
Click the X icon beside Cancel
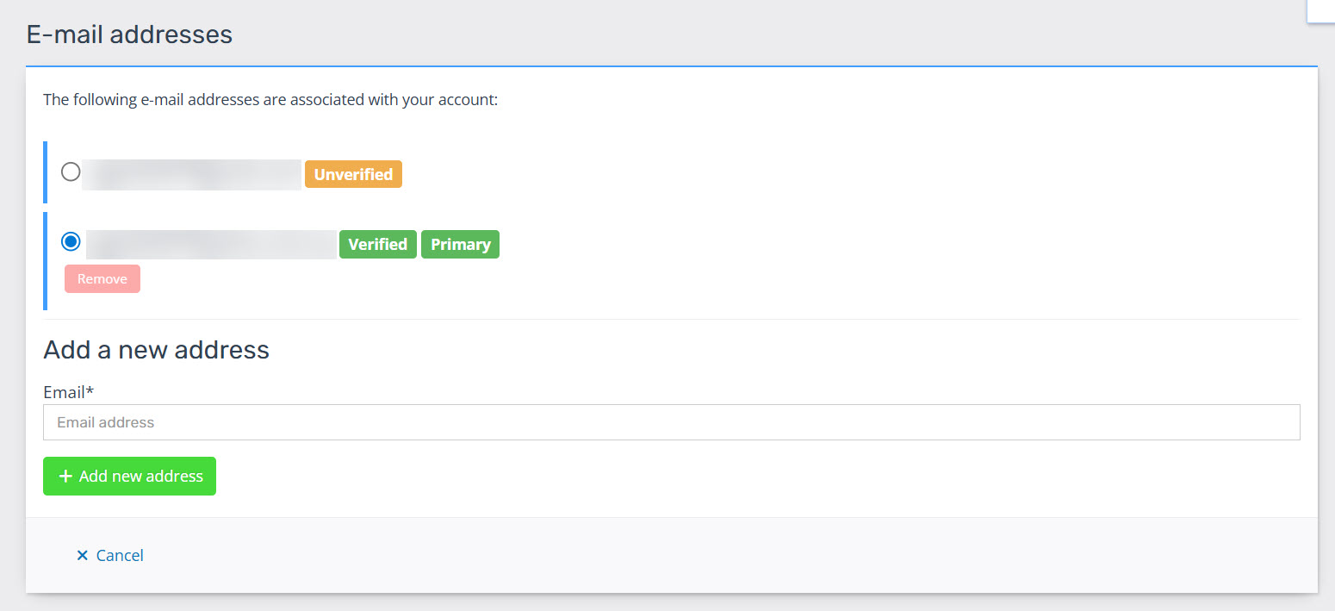pos(83,556)
